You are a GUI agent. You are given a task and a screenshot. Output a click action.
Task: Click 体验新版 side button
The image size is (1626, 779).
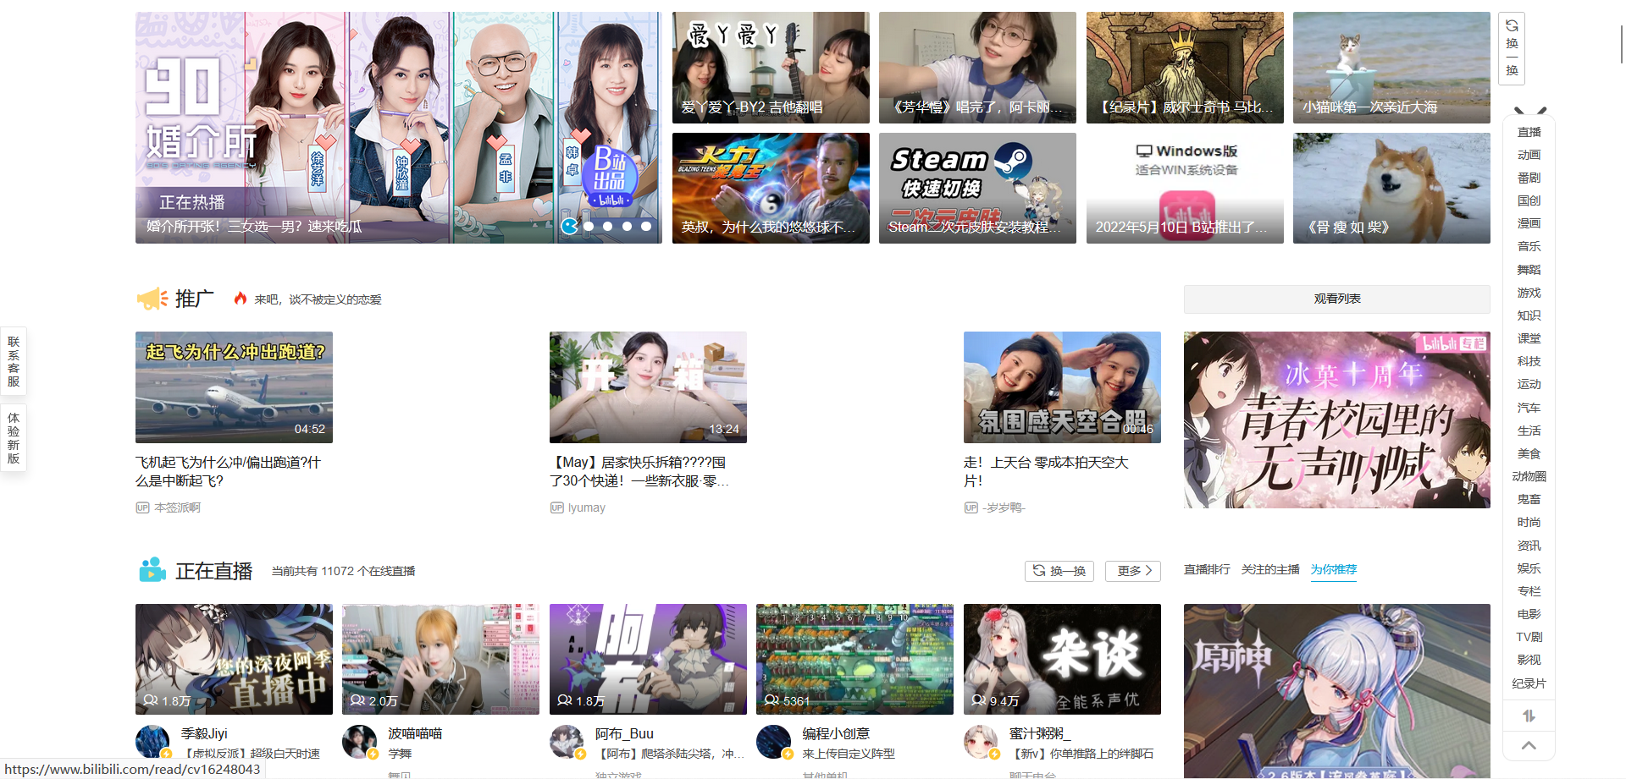click(14, 438)
